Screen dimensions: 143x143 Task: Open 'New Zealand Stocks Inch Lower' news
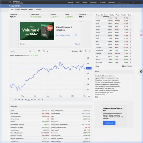point(104,76)
